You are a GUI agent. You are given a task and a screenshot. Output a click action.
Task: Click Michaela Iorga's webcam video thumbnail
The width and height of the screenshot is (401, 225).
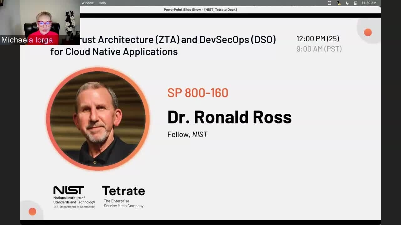pyautogui.click(x=40, y=22)
